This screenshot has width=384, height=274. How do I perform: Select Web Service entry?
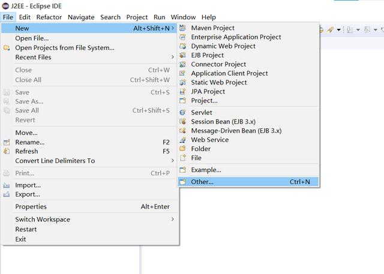(248, 140)
